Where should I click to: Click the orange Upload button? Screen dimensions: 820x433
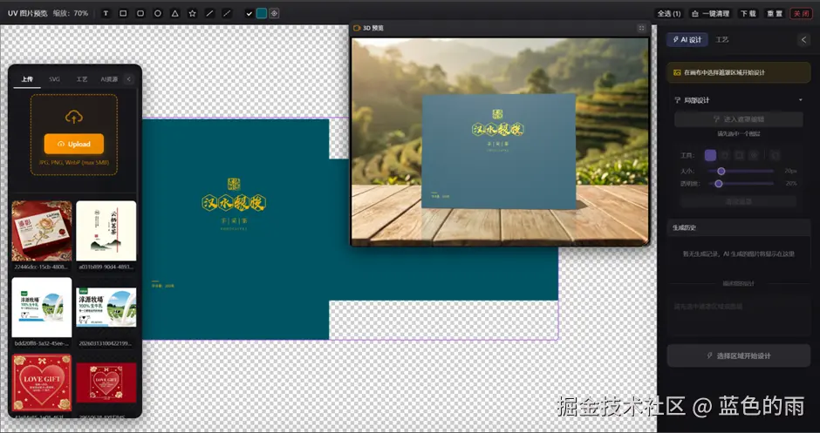[x=74, y=144]
